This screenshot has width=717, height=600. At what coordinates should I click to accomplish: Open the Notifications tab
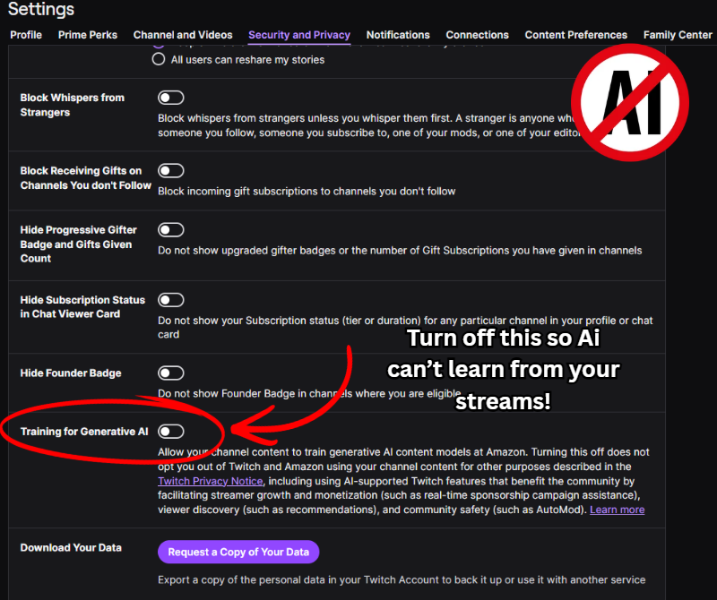coord(398,35)
